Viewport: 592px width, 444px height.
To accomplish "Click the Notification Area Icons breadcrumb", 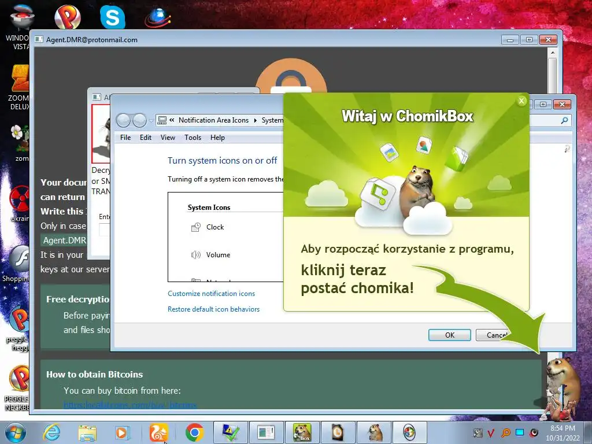I will coord(214,120).
